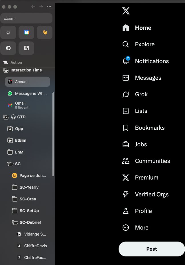Open the Page de don... tab

pyautogui.click(x=29, y=176)
